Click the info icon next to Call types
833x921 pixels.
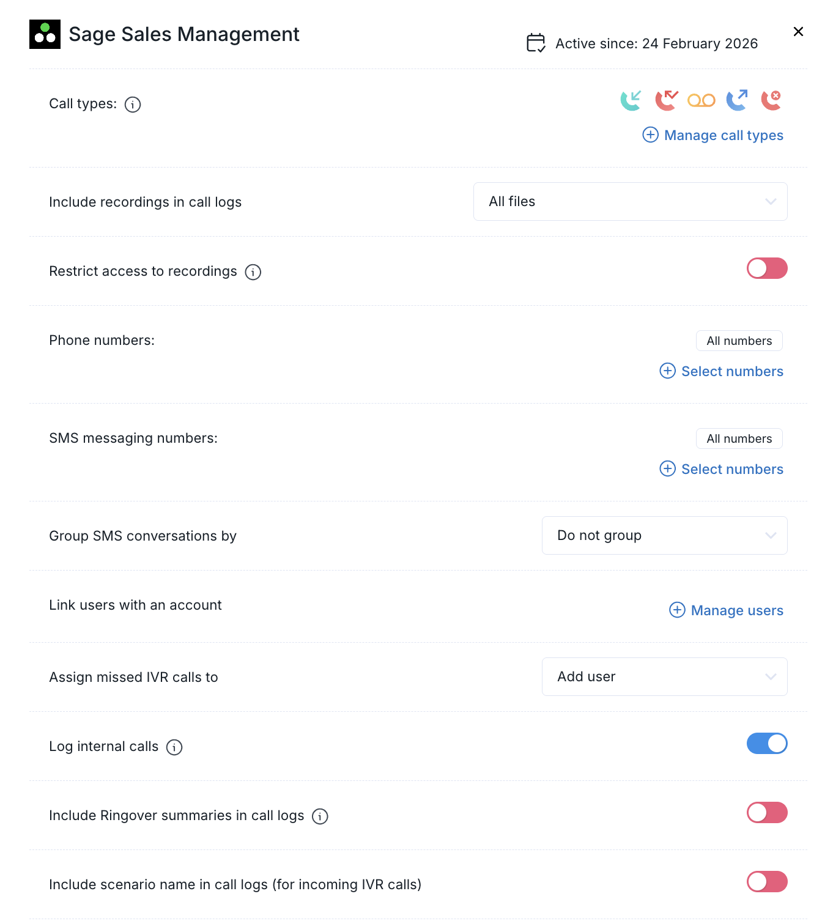click(x=133, y=105)
